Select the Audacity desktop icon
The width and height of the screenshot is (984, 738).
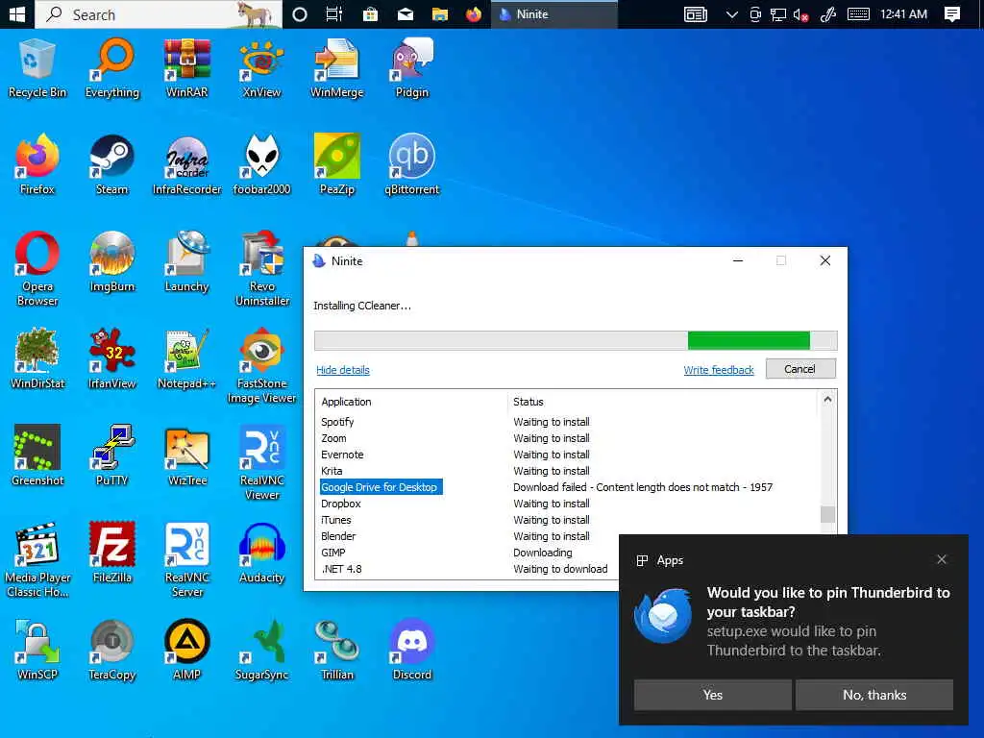point(261,553)
